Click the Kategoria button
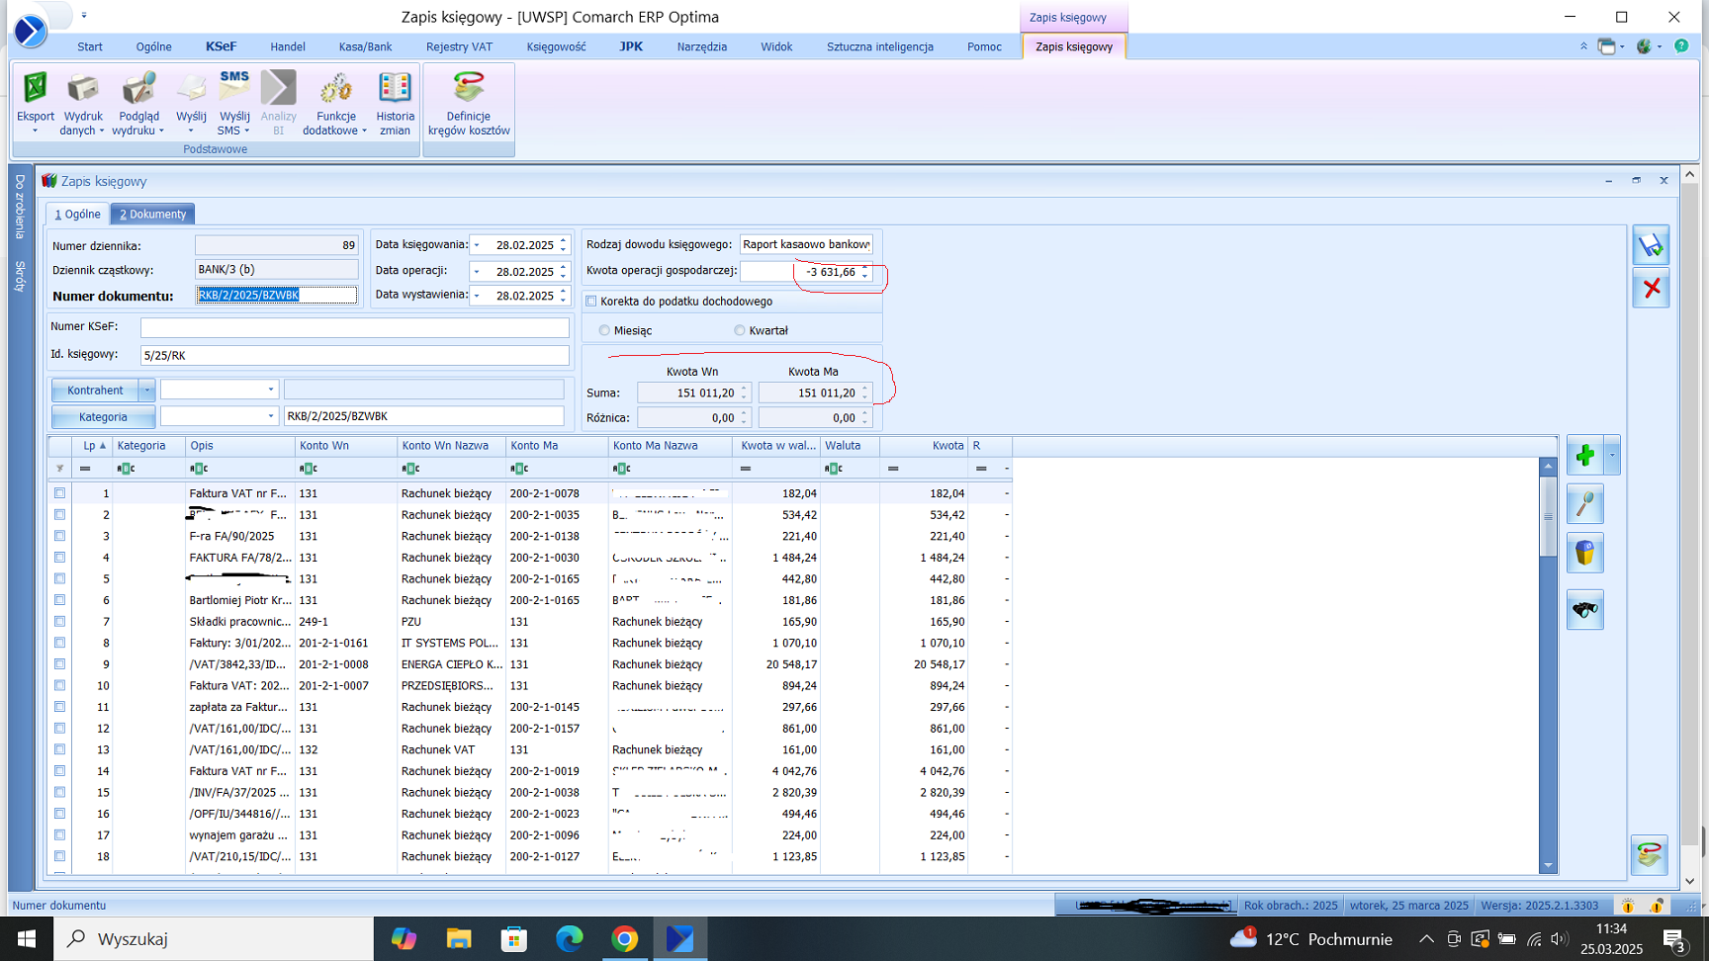1709x961 pixels. click(103, 417)
